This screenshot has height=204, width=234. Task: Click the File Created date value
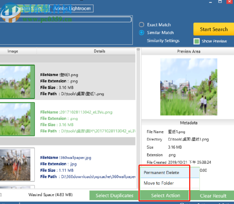(x=190, y=162)
